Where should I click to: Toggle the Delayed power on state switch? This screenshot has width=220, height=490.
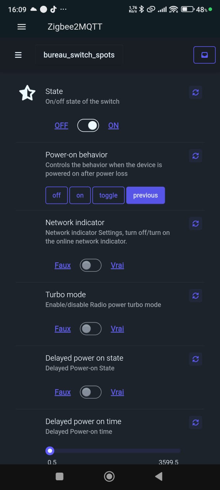[x=91, y=392]
